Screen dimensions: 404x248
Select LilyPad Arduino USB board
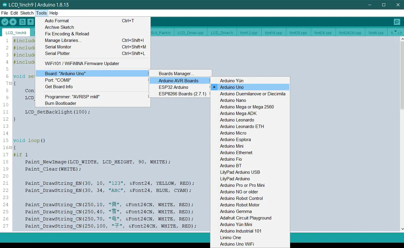[250, 172]
